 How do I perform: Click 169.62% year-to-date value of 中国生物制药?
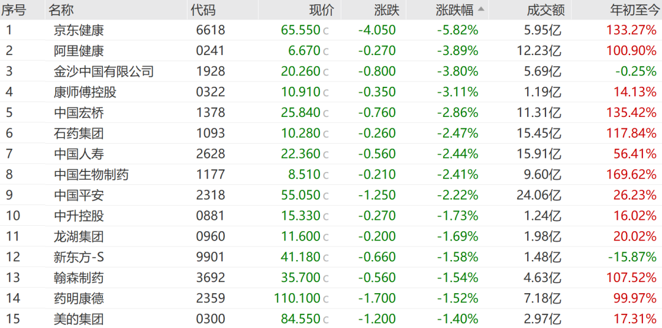tap(631, 175)
